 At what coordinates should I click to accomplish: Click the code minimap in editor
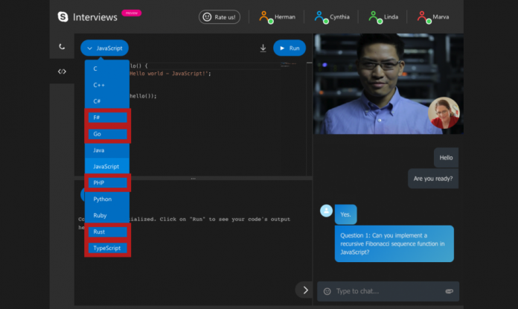point(289,65)
